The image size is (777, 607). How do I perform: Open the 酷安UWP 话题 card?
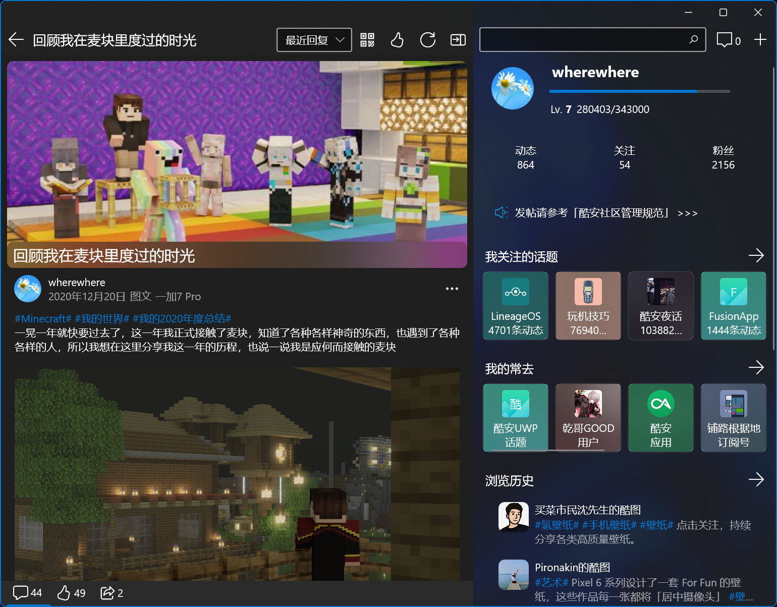516,418
